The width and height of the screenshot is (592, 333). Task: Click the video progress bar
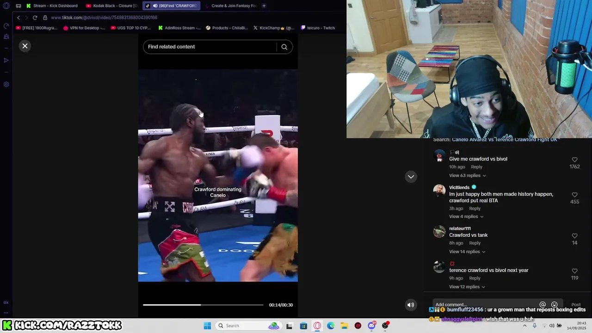pos(203,305)
